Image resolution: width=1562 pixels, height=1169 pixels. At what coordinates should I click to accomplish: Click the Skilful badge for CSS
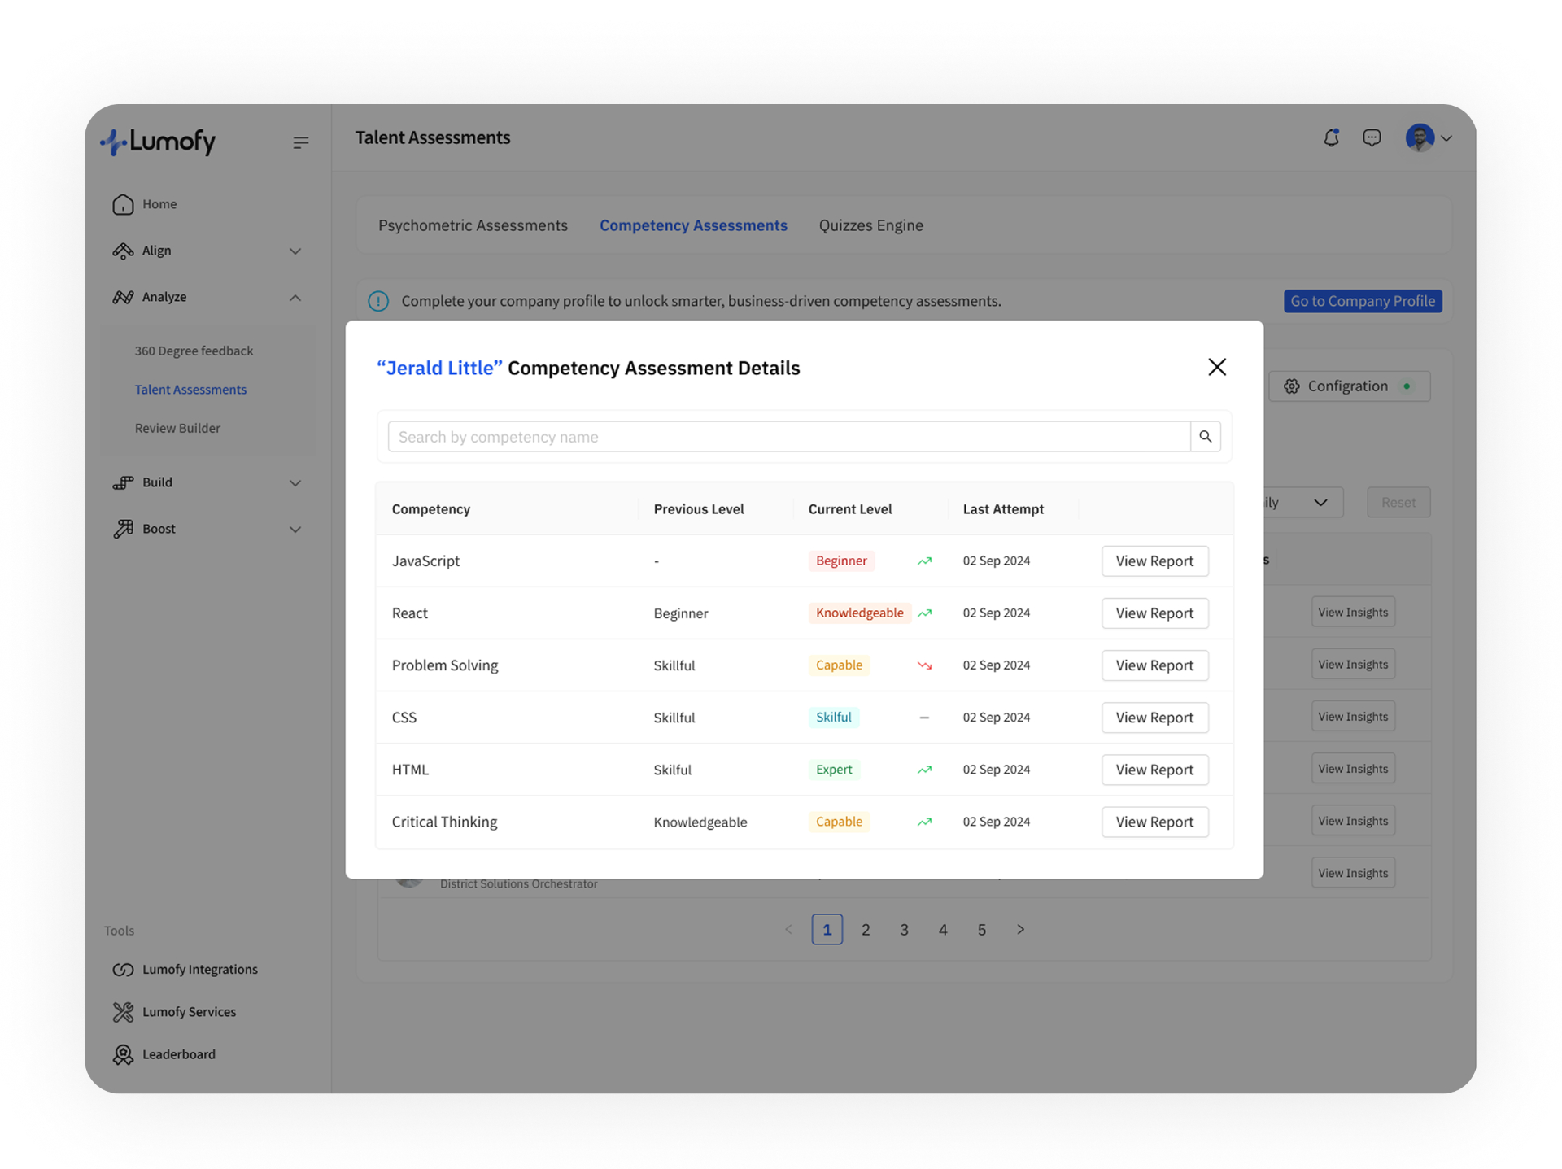point(834,718)
